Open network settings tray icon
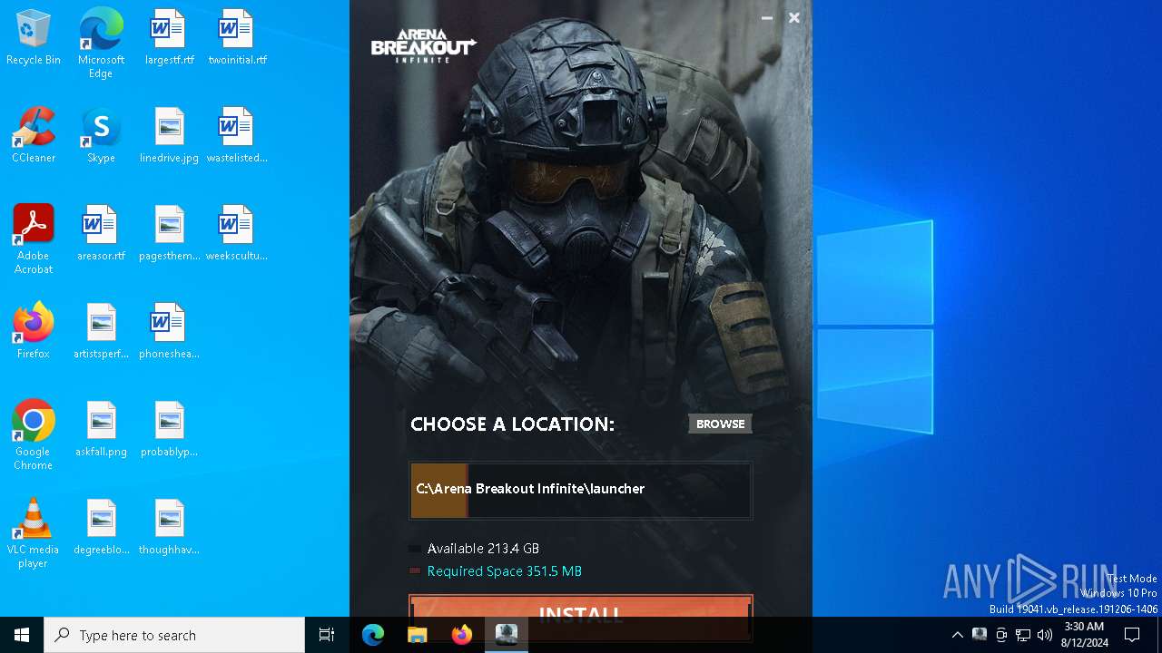1162x653 pixels. click(x=1023, y=635)
